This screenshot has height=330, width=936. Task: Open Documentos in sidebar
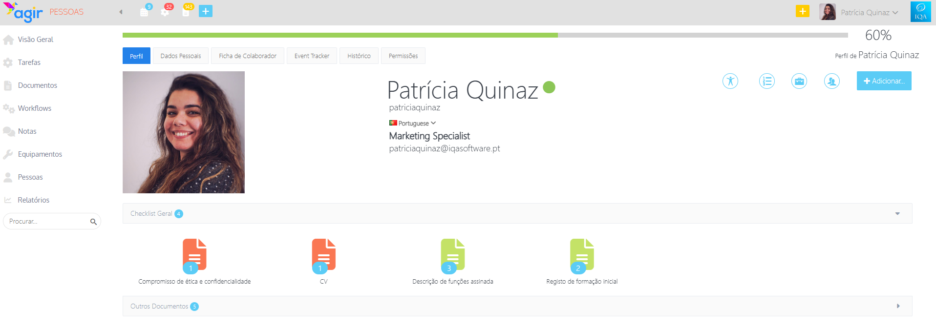[x=38, y=85]
